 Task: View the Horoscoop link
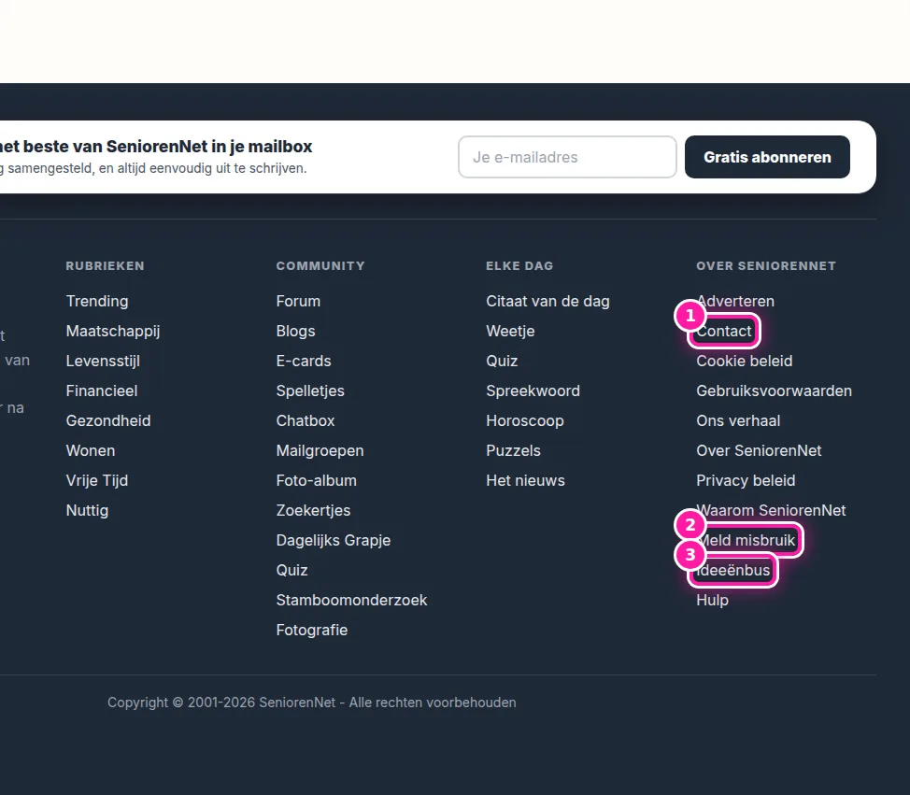coord(525,420)
